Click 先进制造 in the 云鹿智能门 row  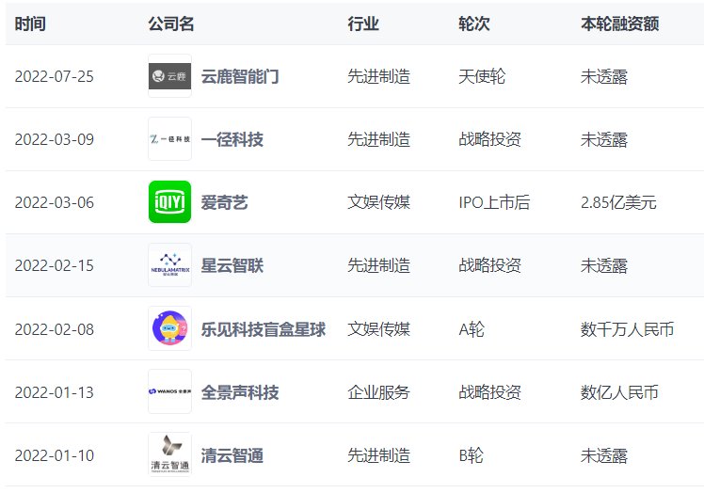click(x=379, y=76)
